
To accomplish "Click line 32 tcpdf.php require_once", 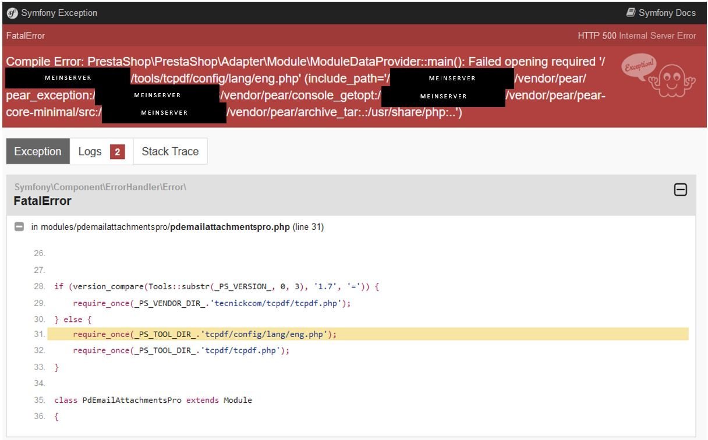I will tap(181, 350).
